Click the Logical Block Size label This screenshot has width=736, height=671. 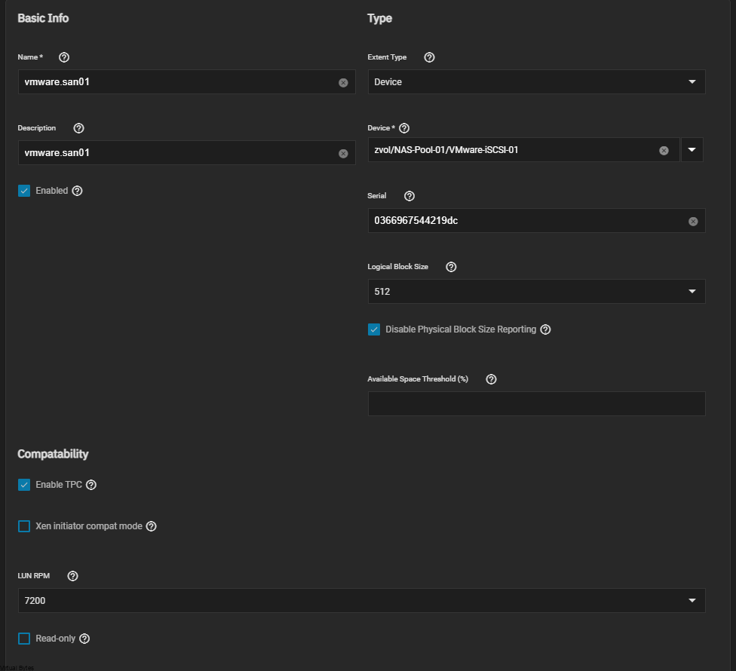pyautogui.click(x=398, y=267)
